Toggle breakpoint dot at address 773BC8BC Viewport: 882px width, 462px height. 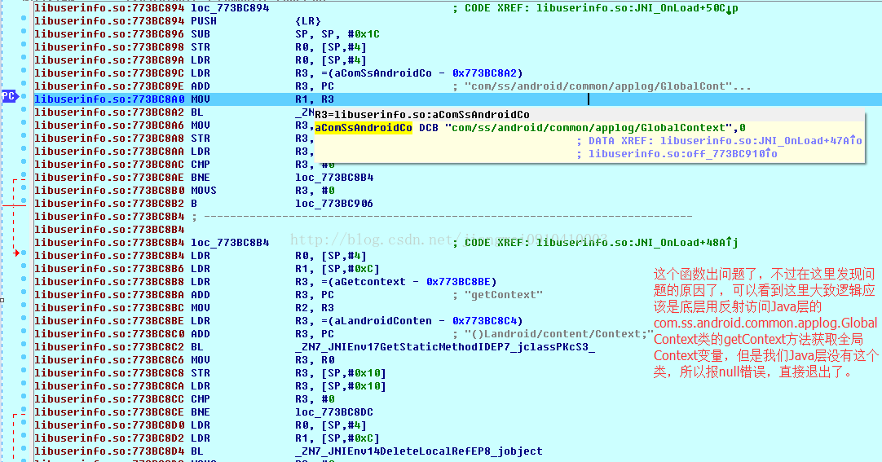click(24, 306)
